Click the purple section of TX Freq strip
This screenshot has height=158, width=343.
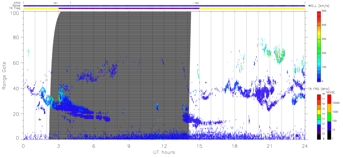[129, 8]
